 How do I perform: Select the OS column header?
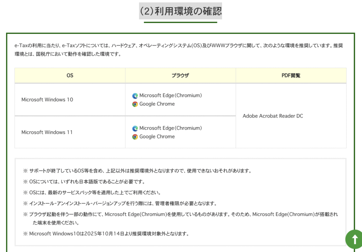(x=70, y=76)
